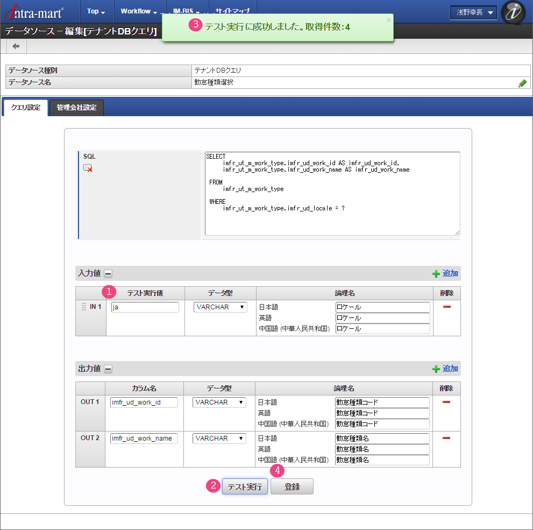Collapse the 出力値 section
The image size is (533, 530).
[108, 369]
